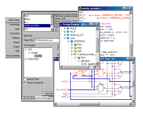The width and height of the screenshot is (143, 113).
Task: Open the Optimize tab
Action: (13, 38)
